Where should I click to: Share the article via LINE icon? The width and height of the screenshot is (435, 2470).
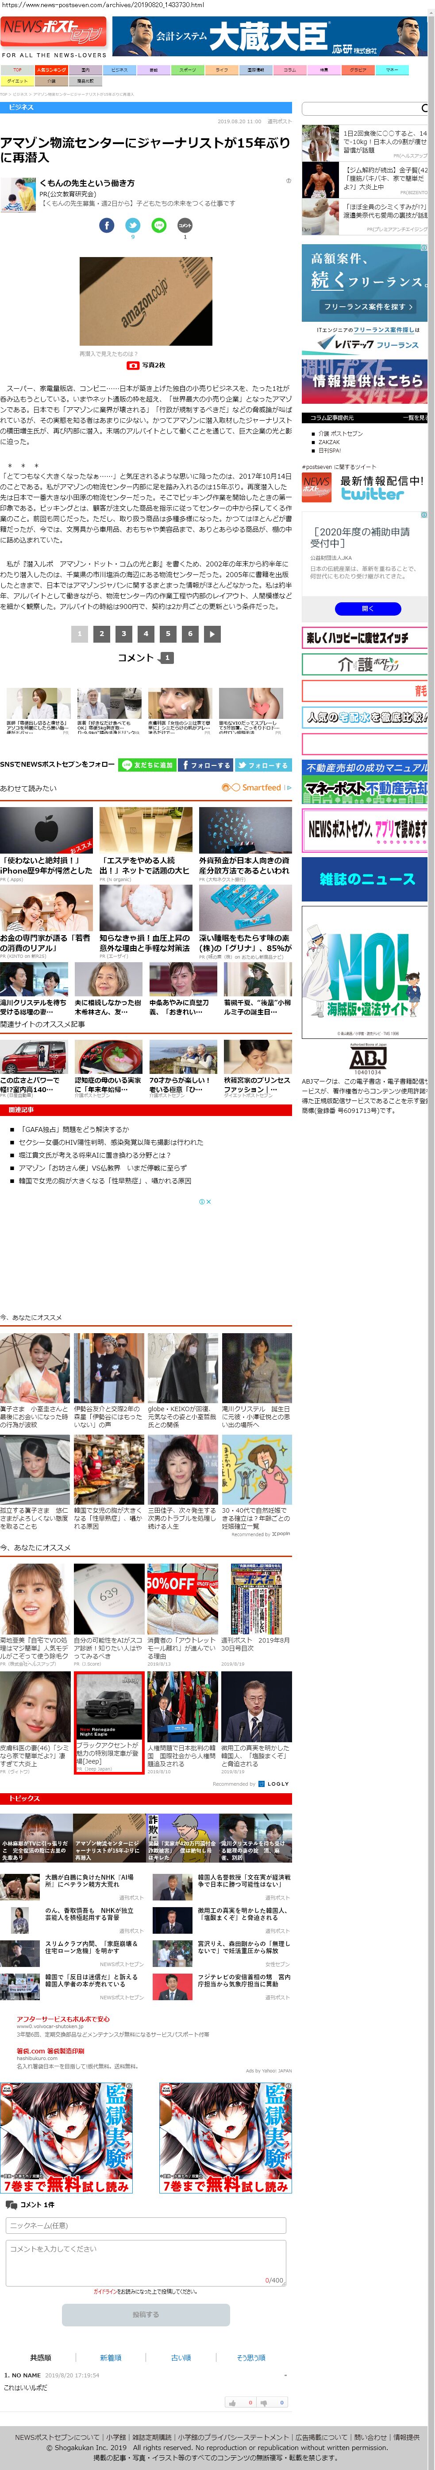tap(159, 225)
